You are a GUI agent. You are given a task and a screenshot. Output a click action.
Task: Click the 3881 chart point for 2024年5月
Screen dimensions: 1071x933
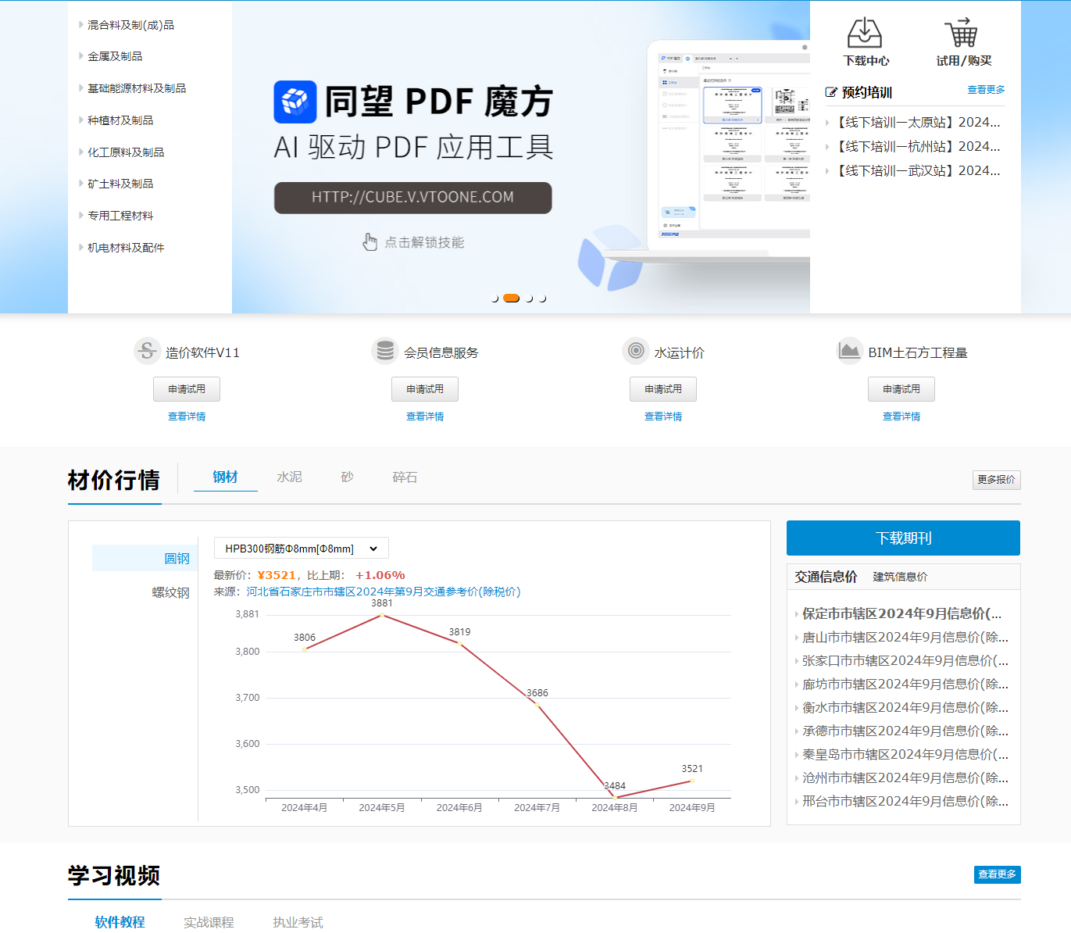pyautogui.click(x=382, y=615)
